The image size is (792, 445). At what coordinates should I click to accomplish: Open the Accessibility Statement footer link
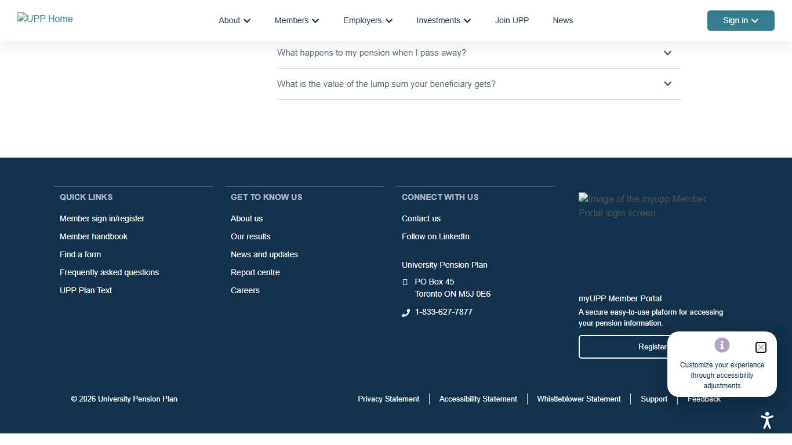(478, 399)
